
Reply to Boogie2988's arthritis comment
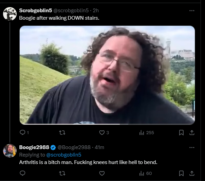point(22,173)
